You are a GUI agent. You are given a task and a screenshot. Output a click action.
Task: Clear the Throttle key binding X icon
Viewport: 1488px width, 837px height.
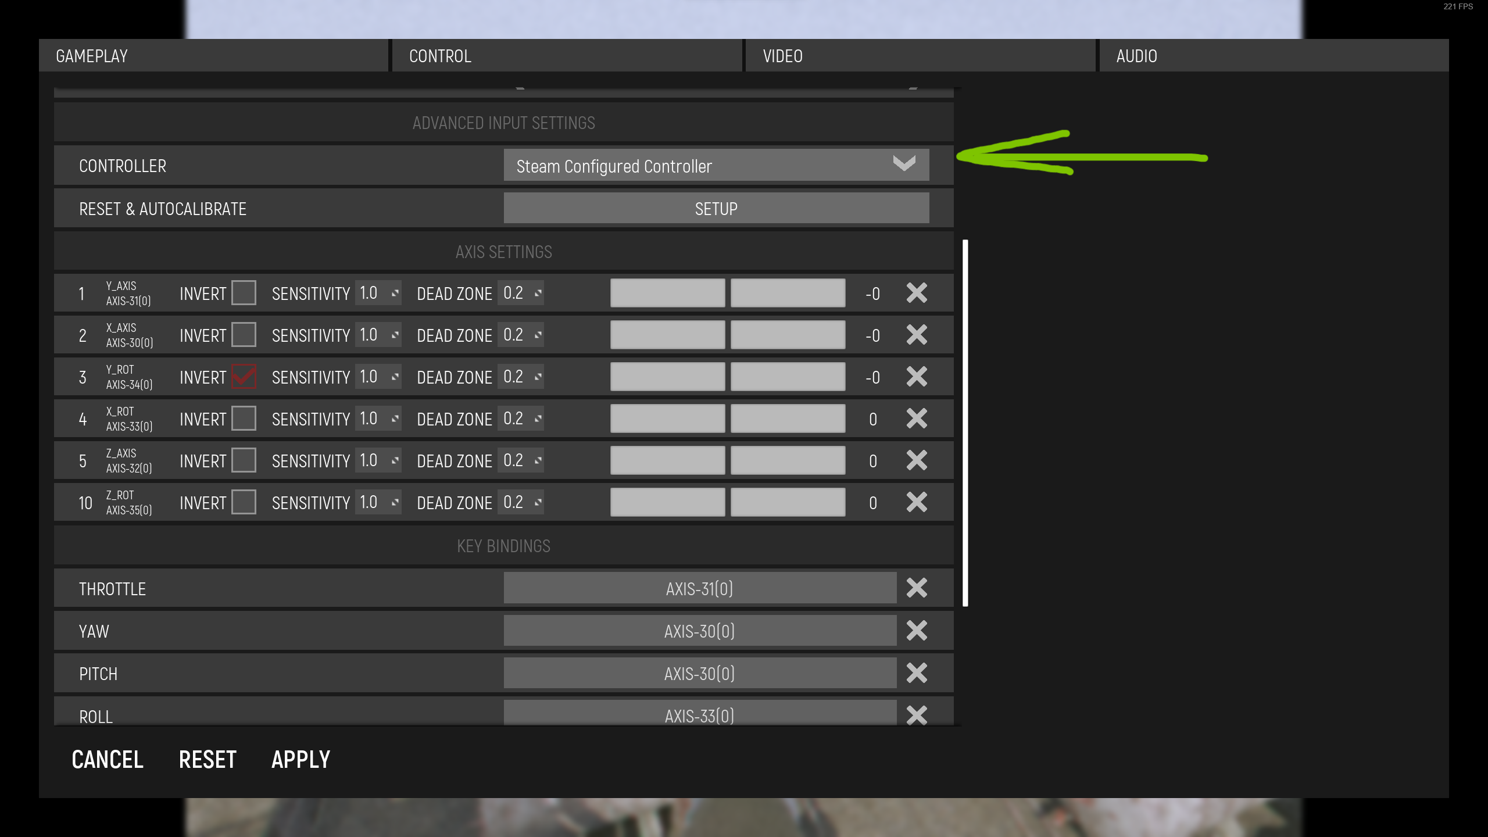click(917, 588)
